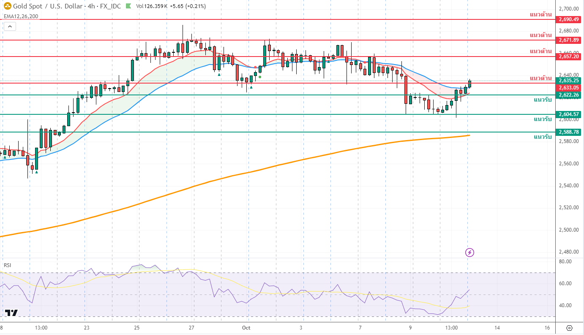Image resolution: width=584 pixels, height=335 pixels.
Task: Click 2,480.00 on the price axis
Action: [568, 252]
